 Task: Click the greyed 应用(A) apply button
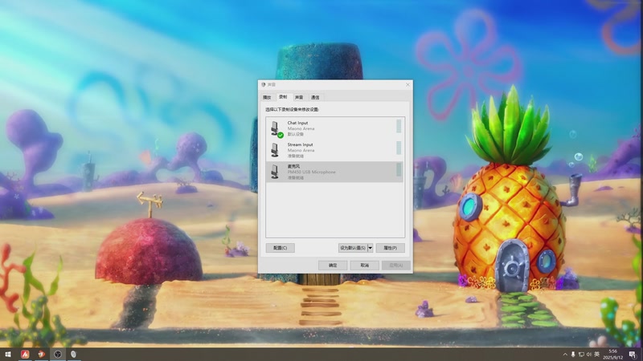coord(396,266)
